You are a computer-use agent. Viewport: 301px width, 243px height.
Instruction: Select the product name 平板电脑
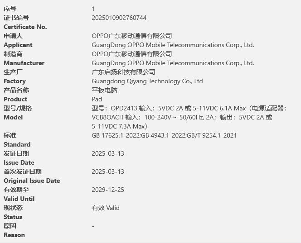click(x=104, y=90)
